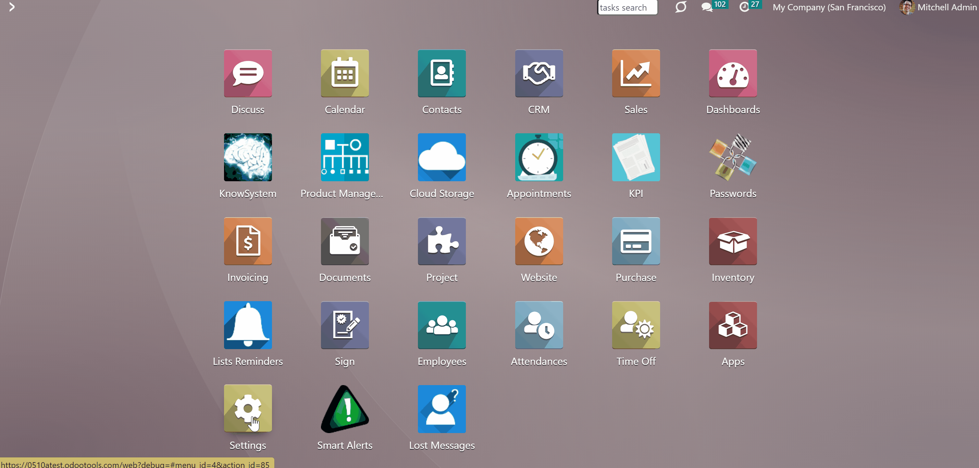Launch the Sales app

pyautogui.click(x=636, y=73)
